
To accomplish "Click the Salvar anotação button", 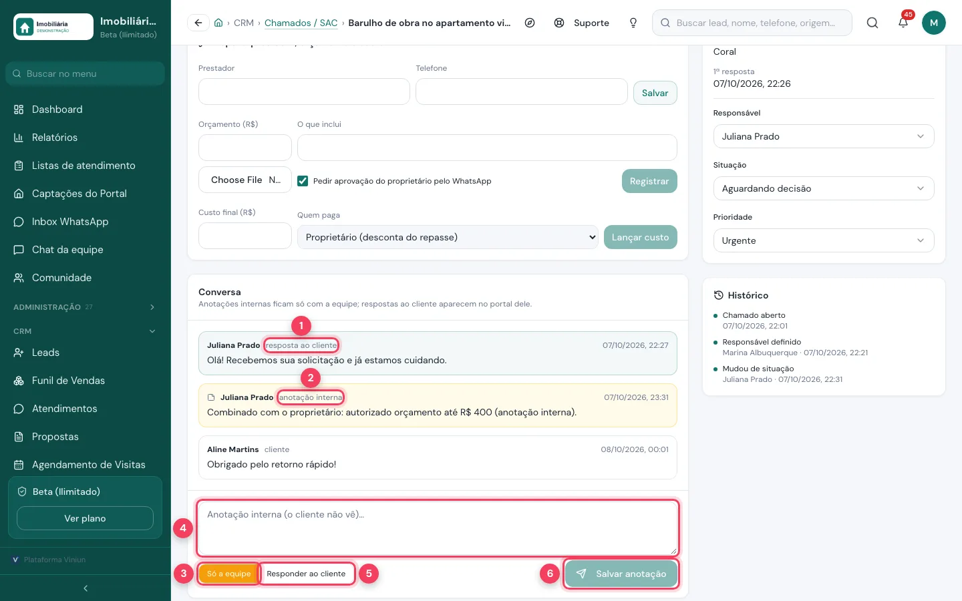I will (x=621, y=574).
